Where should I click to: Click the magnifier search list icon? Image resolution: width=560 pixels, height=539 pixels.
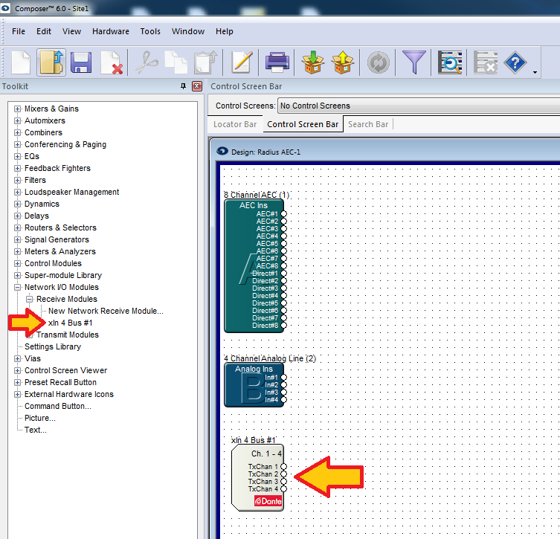[450, 62]
